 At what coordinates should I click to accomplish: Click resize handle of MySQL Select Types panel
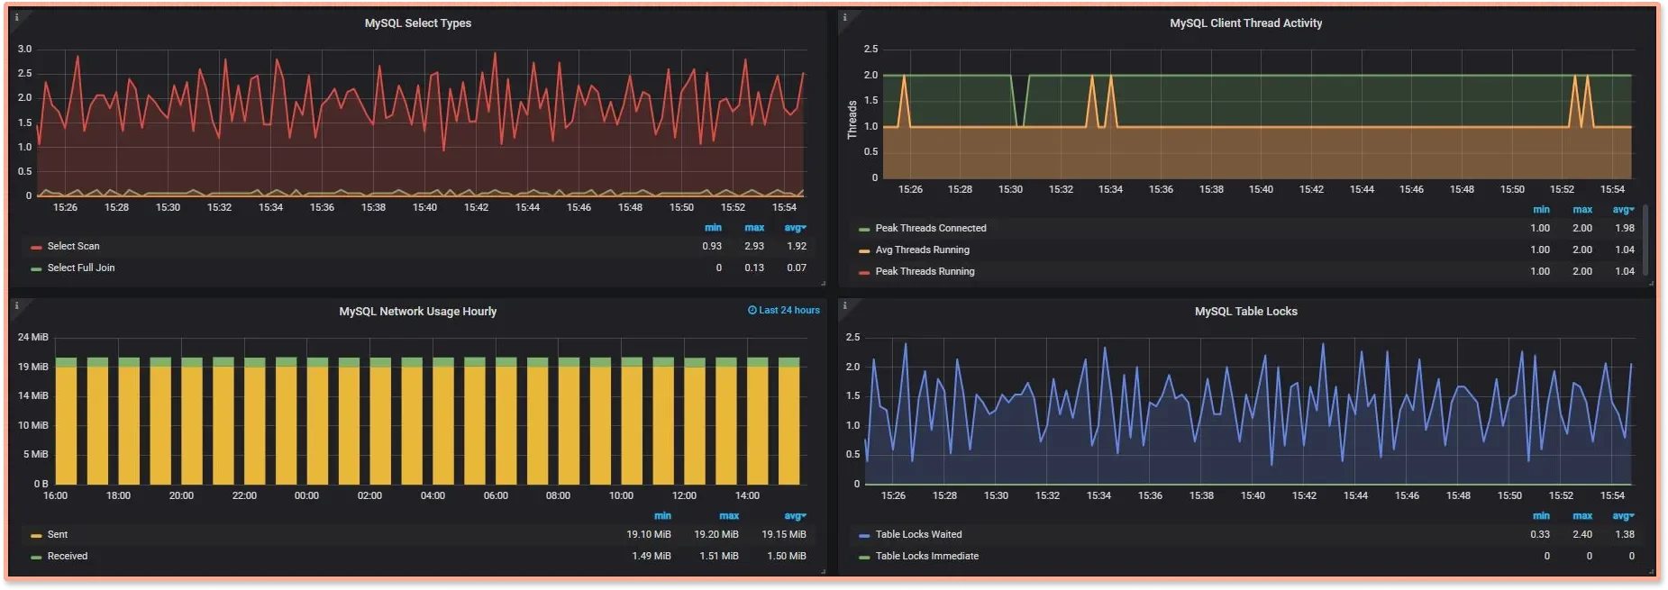(x=823, y=283)
